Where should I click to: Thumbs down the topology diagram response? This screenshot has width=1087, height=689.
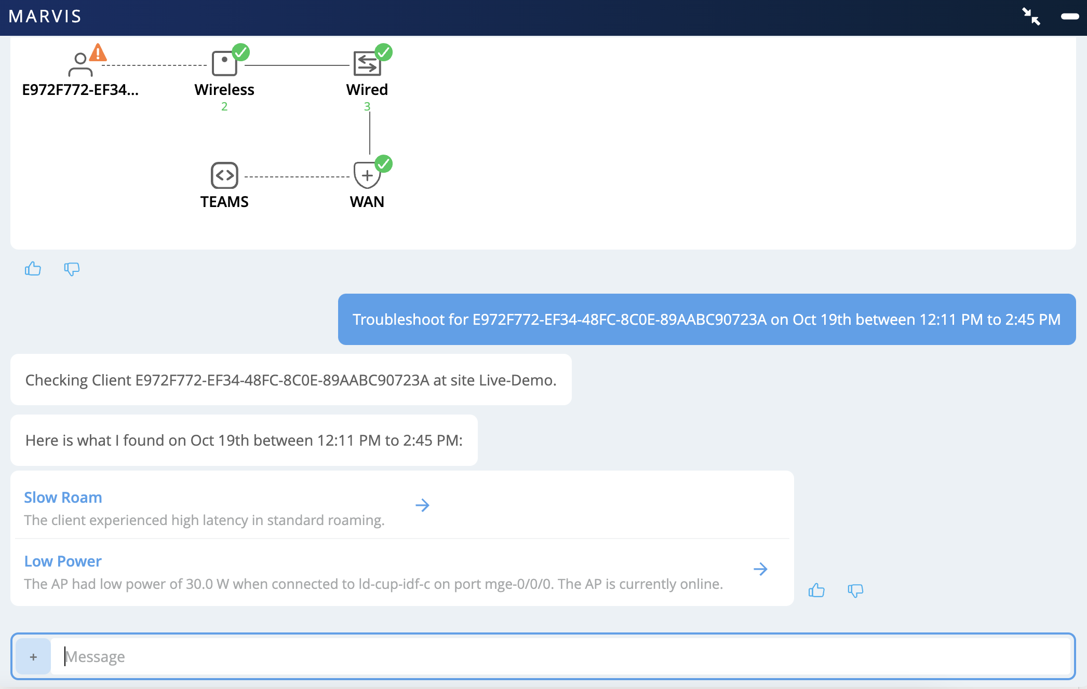pyautogui.click(x=72, y=269)
